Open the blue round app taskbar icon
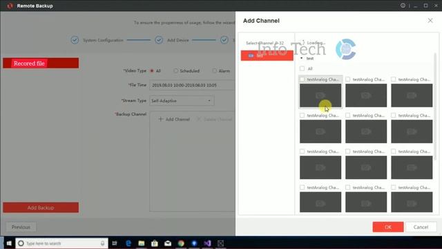Viewport: 442px width, 249px height. pos(194,243)
